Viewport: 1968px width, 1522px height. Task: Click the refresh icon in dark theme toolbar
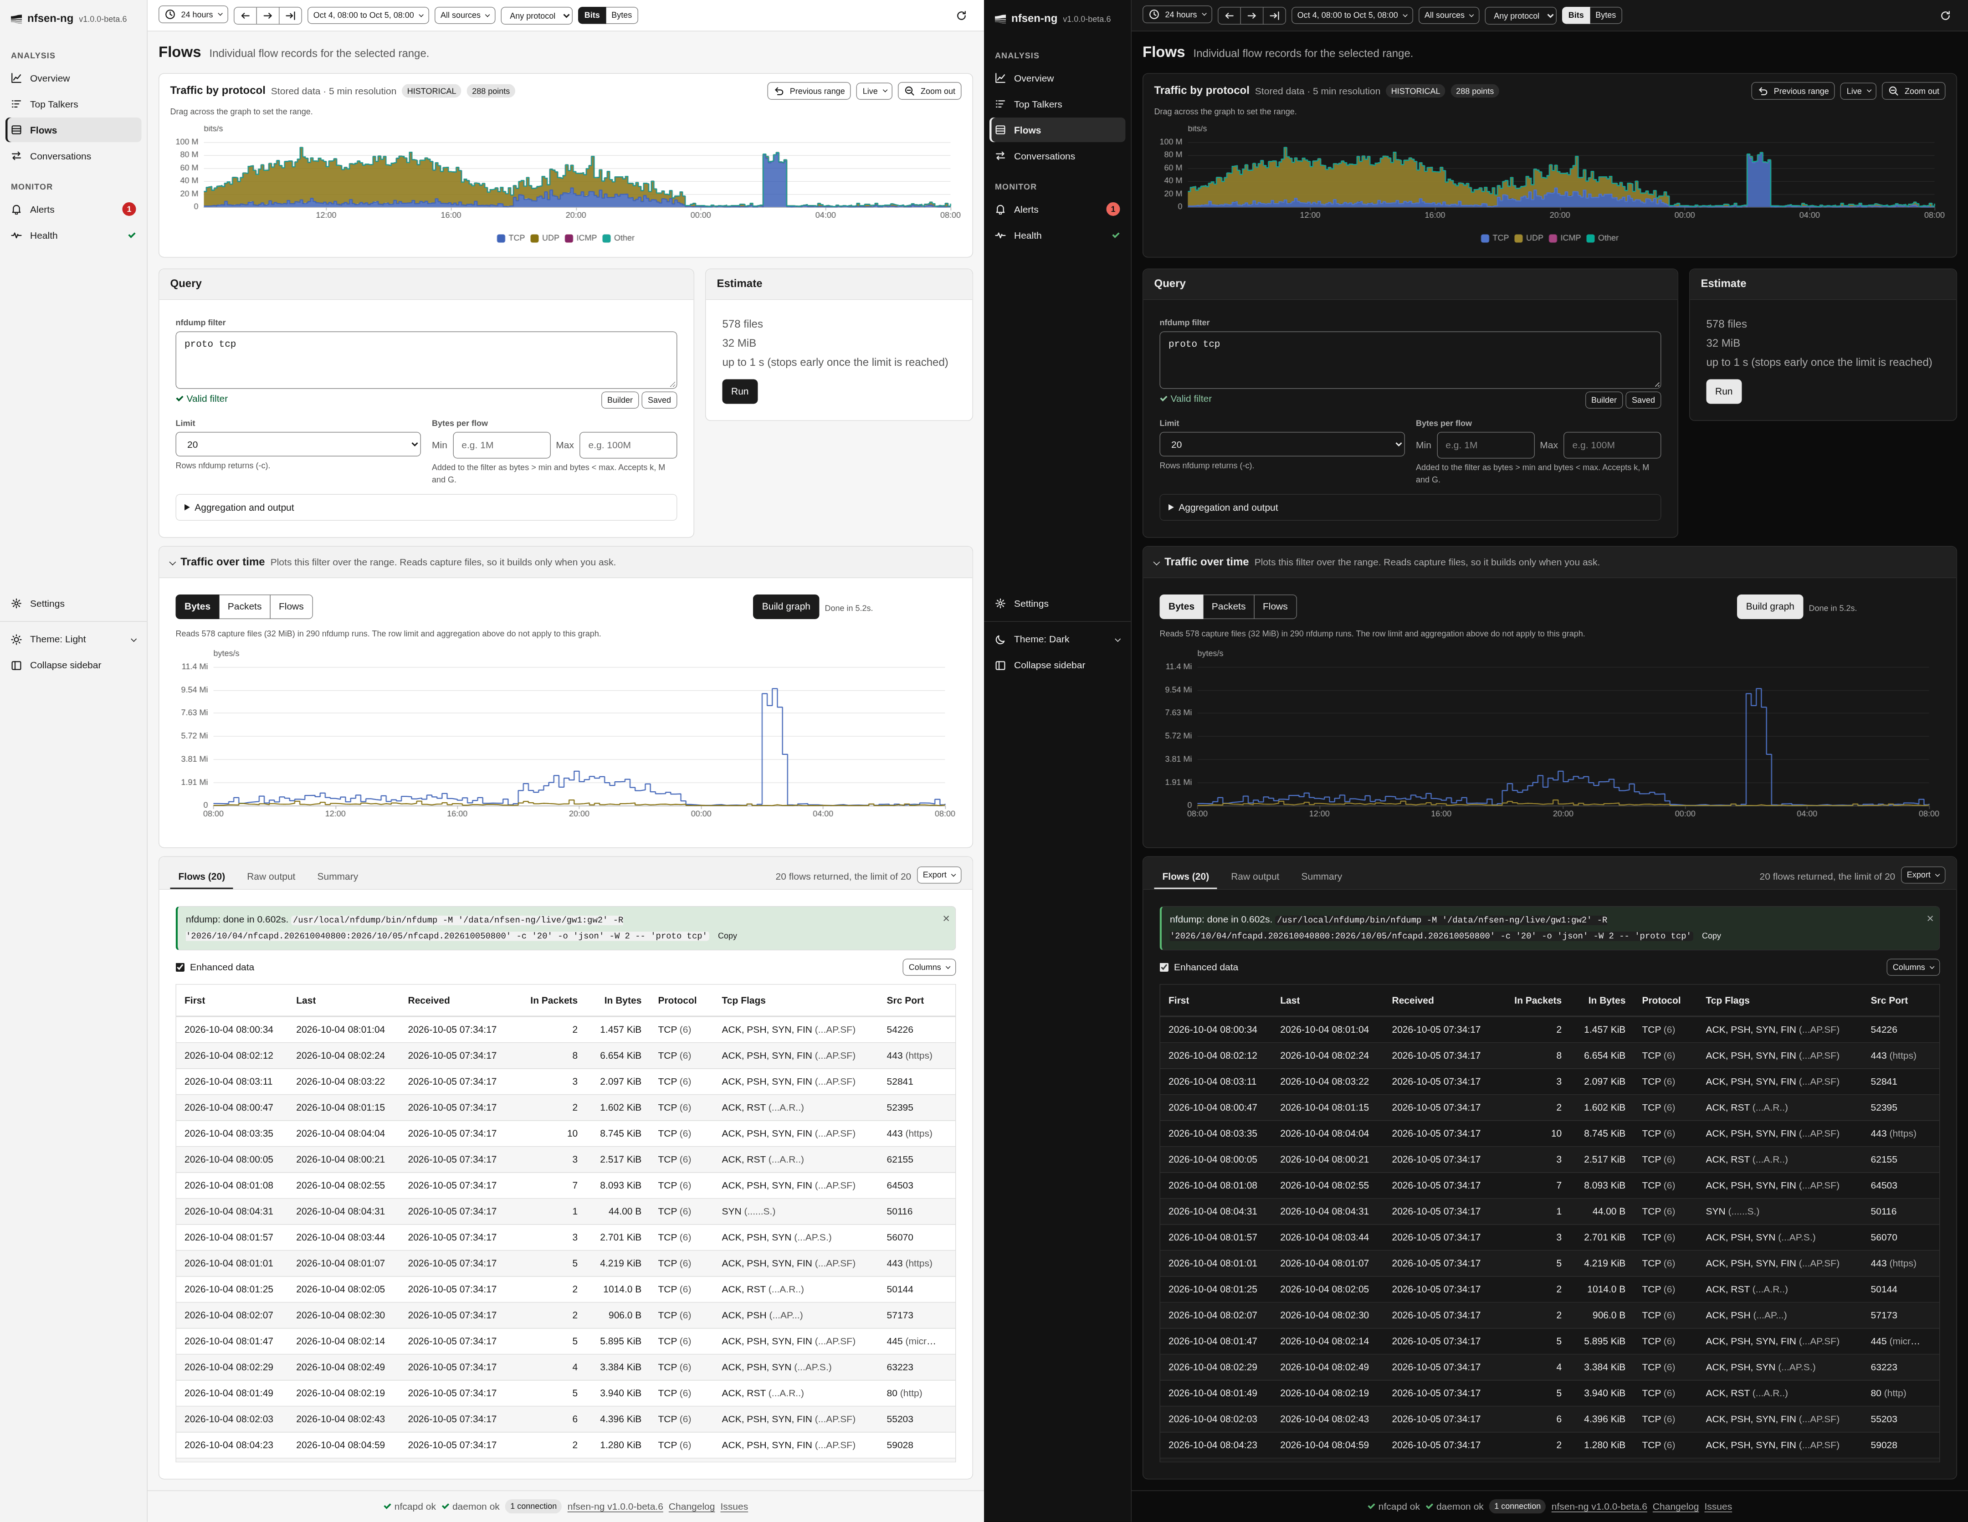coord(1946,15)
